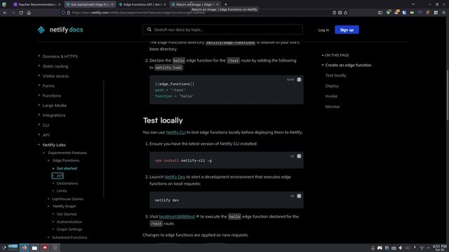Open Scheduled Functions in sidebar
The width and height of the screenshot is (449, 252).
coord(69,237)
